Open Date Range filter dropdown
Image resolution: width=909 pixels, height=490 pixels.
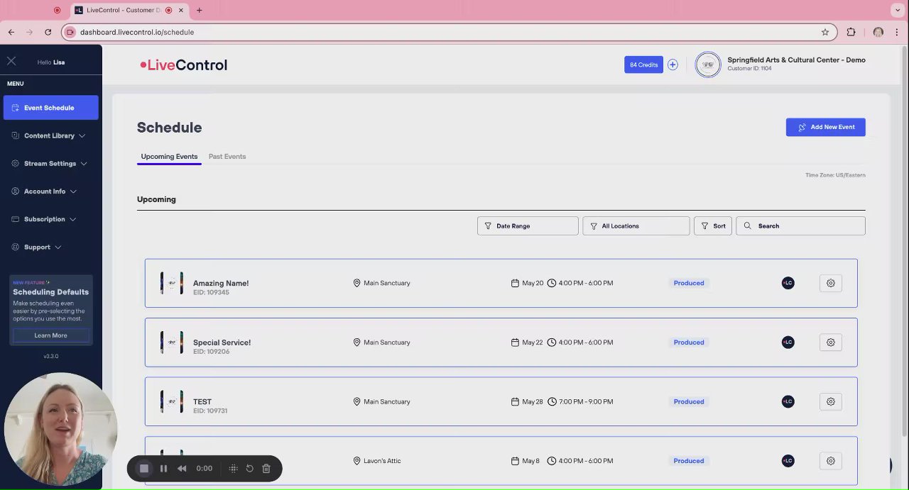pos(528,225)
